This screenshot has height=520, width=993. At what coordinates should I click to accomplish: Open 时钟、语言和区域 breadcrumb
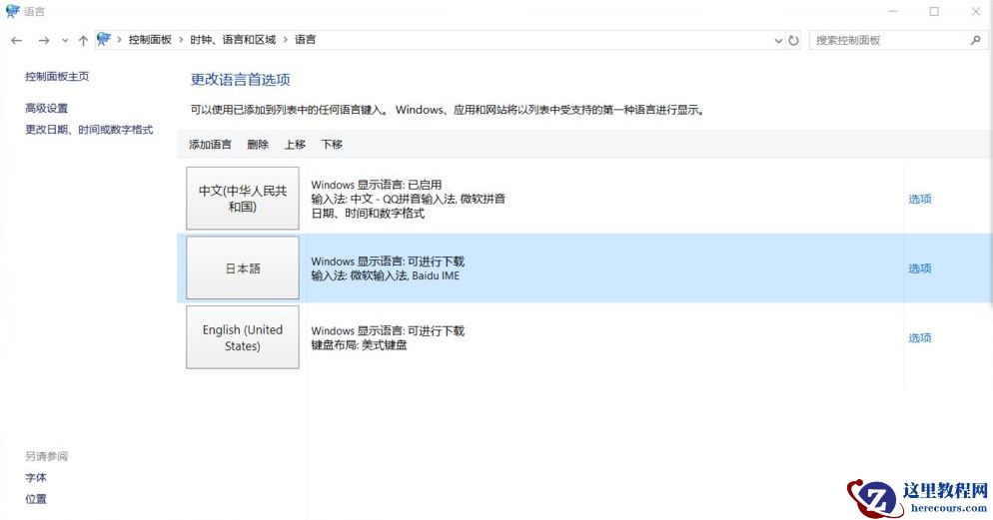coord(233,39)
